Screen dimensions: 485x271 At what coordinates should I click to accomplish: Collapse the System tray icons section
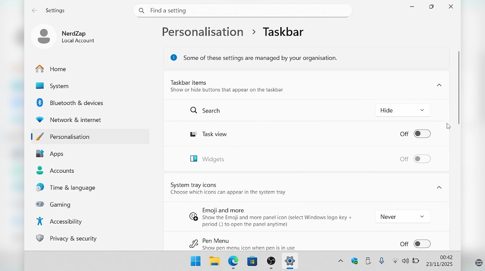pos(439,188)
